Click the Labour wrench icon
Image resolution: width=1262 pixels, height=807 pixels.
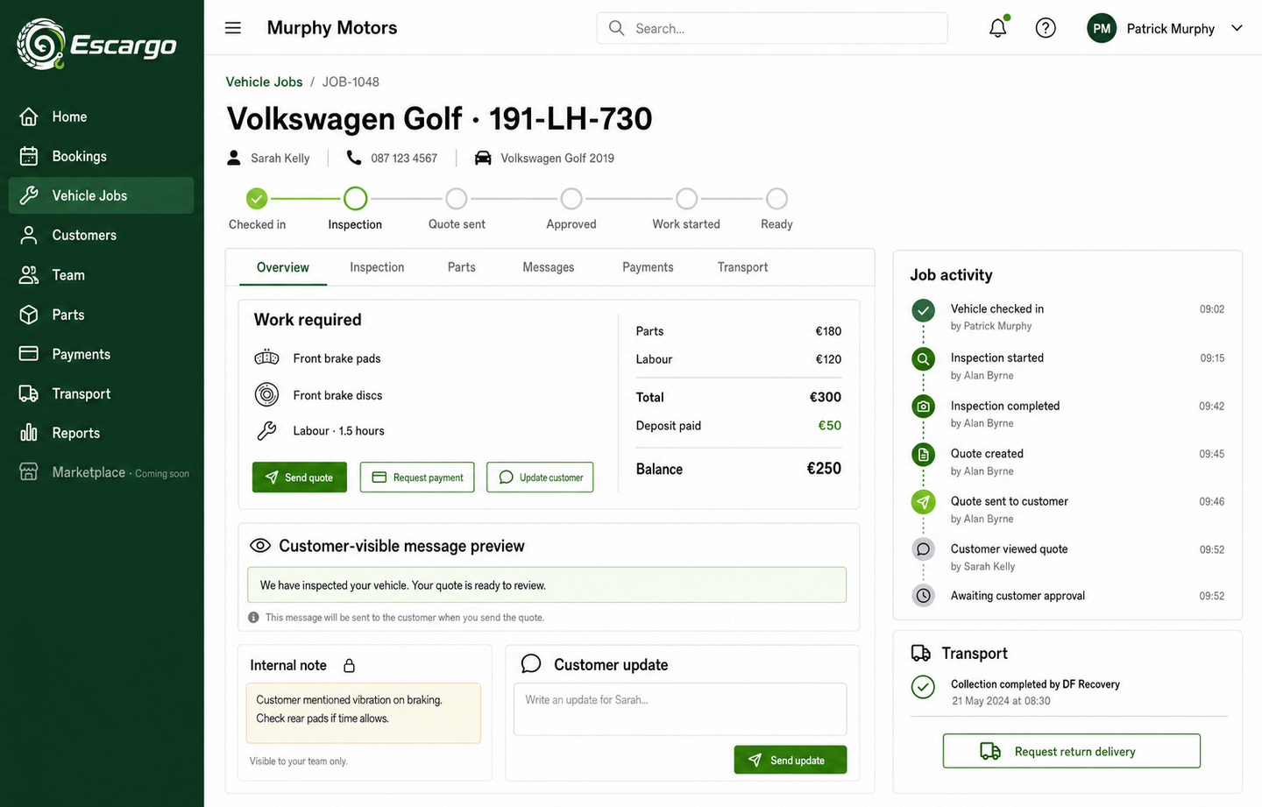click(266, 430)
